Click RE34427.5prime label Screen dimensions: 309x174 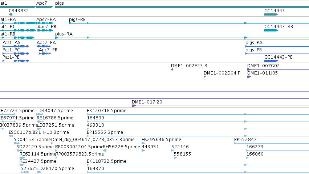38,161
